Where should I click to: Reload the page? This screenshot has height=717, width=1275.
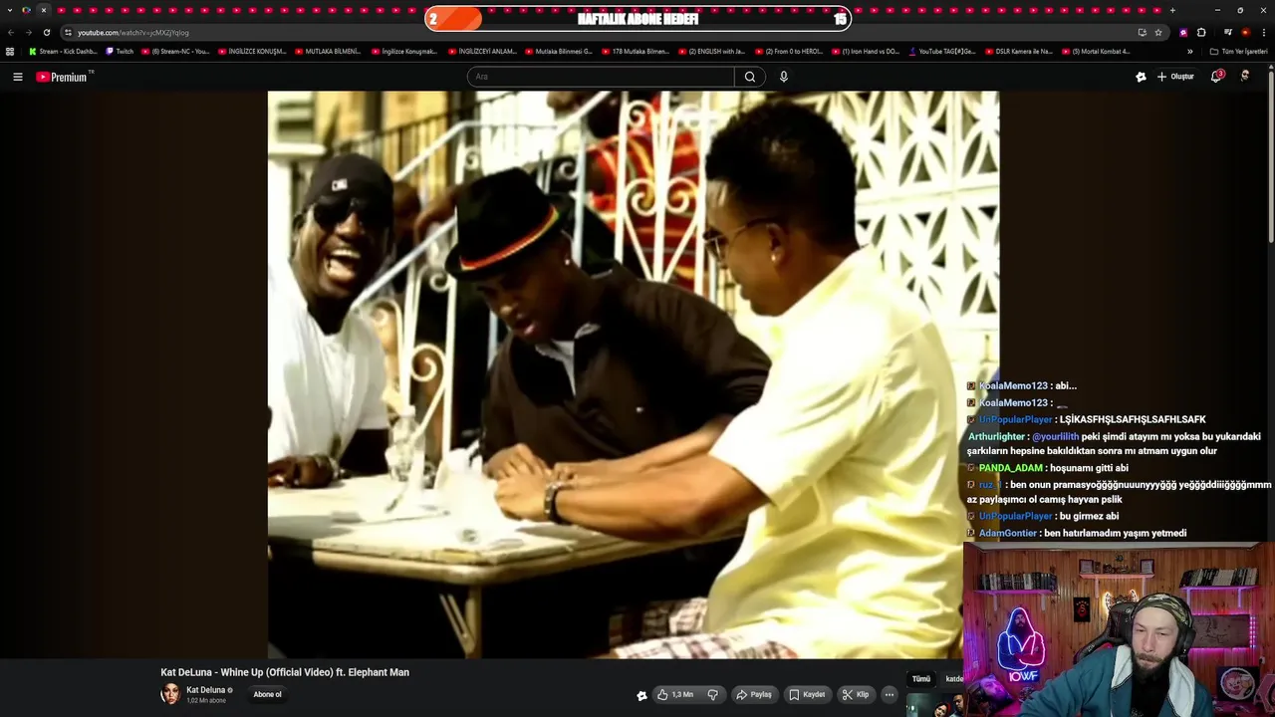point(47,32)
